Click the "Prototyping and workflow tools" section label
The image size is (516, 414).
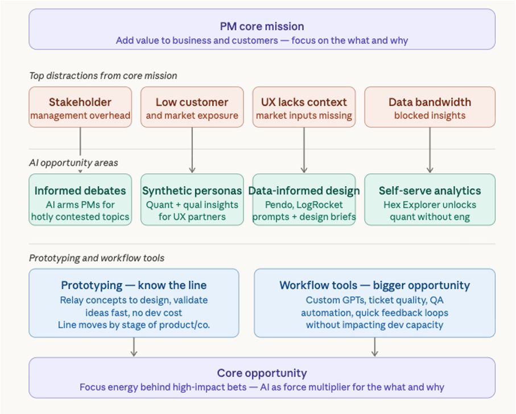coord(97,258)
